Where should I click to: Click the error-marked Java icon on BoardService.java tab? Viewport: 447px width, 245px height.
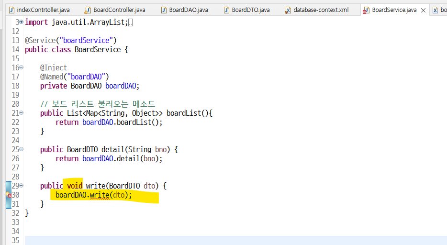pos(366,11)
